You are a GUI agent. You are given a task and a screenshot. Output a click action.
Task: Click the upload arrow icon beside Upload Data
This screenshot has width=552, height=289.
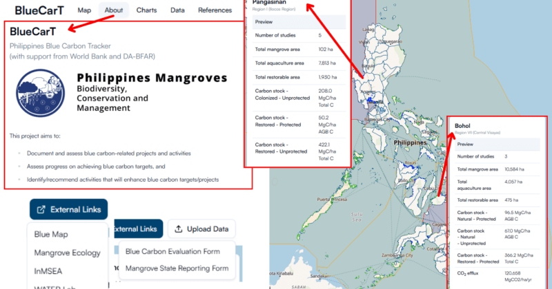pos(177,229)
